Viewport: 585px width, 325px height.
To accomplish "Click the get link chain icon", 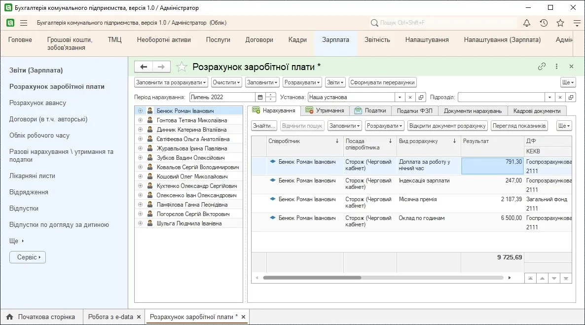I will pos(542,67).
